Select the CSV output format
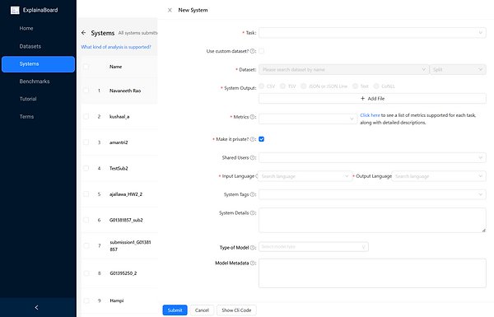Screen dimensions: 494x317 click(262, 86)
